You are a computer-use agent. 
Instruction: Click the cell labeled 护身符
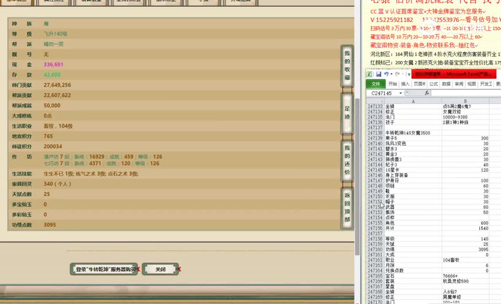click(413, 180)
